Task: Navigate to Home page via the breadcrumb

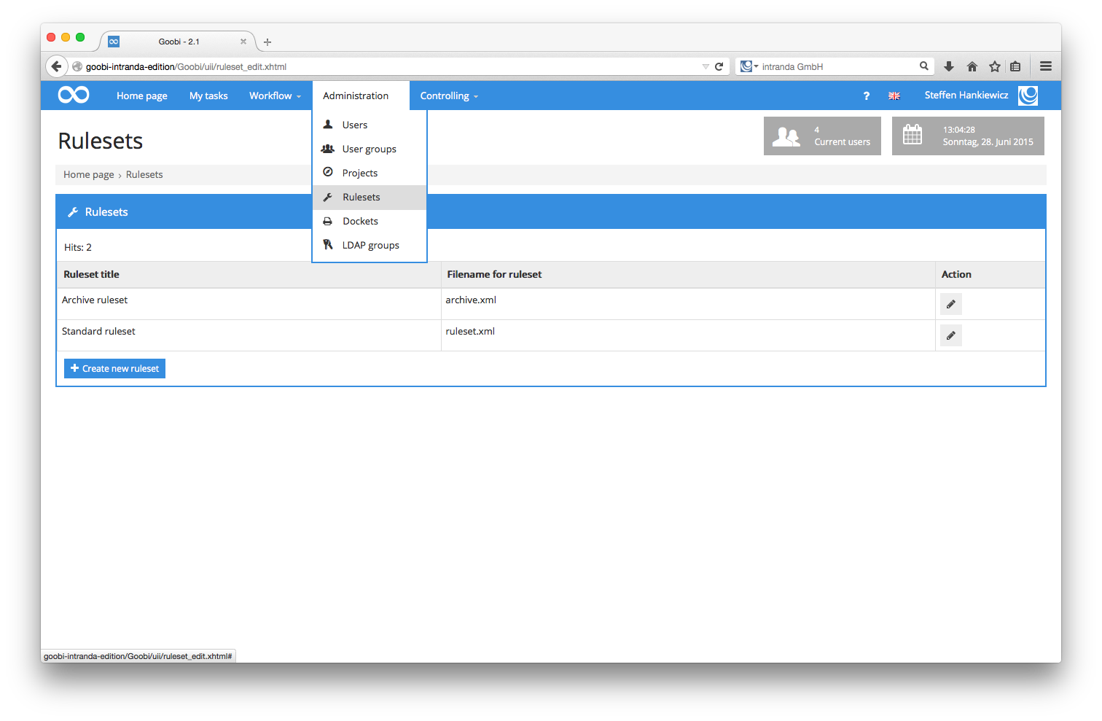Action: 88,174
